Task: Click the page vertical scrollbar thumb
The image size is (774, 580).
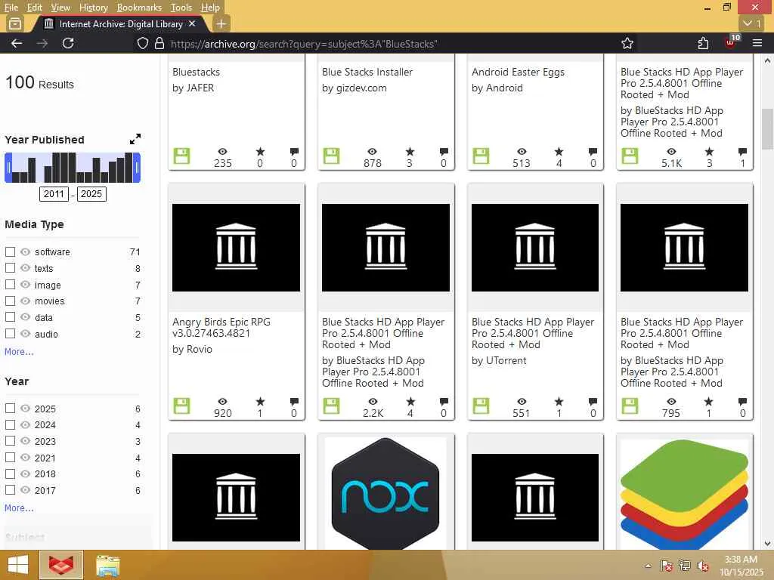Action: point(767,128)
